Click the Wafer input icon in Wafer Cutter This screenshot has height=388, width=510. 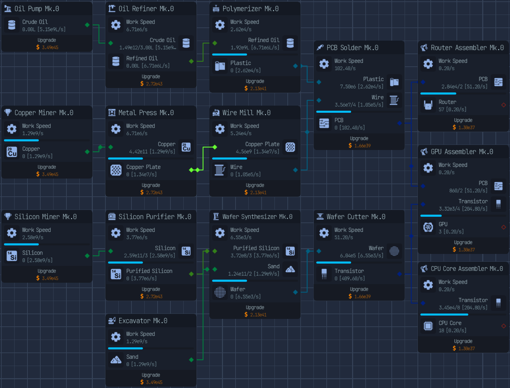pyautogui.click(x=394, y=251)
